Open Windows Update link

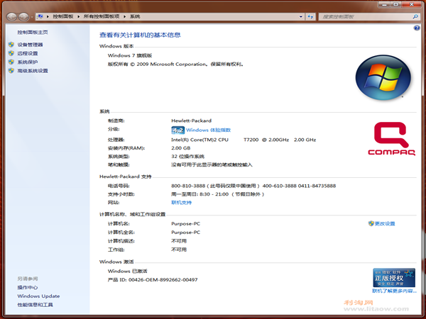coord(38,296)
